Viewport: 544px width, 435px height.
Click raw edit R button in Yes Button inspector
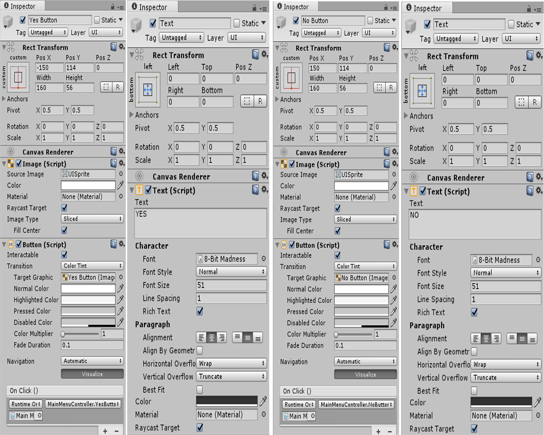[118, 87]
